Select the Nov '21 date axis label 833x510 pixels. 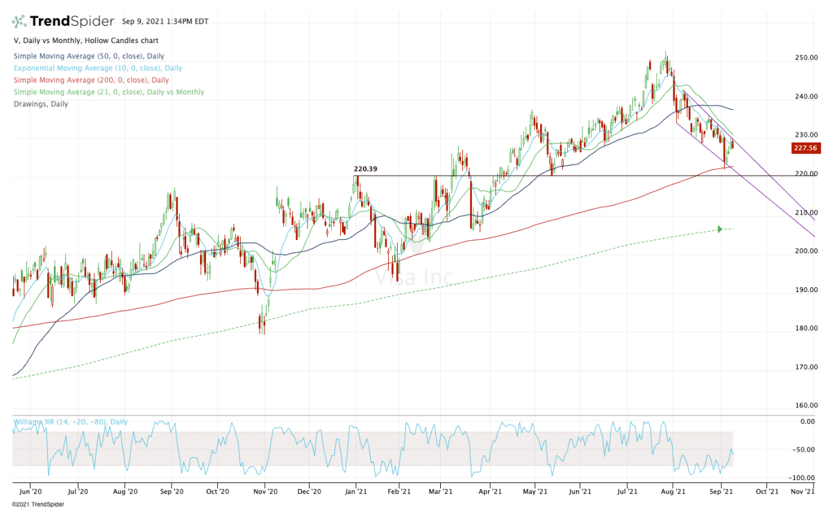(x=802, y=491)
